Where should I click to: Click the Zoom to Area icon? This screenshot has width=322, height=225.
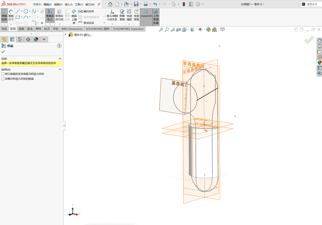167,30
